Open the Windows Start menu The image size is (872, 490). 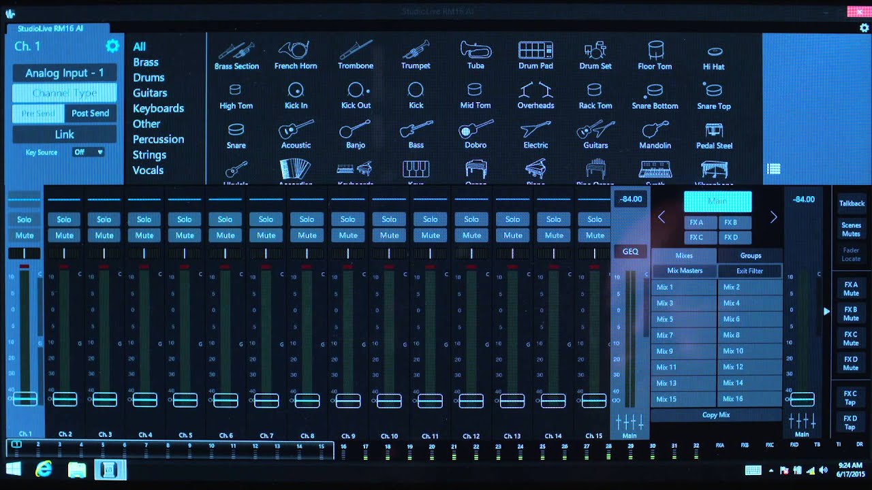tap(13, 469)
